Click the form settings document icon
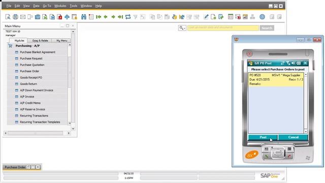The height and width of the screenshot is (183, 325). click(x=213, y=17)
